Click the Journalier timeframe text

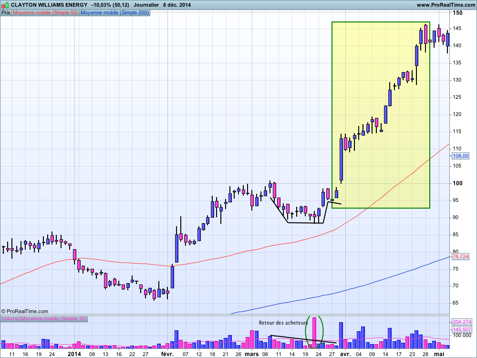(x=146, y=5)
